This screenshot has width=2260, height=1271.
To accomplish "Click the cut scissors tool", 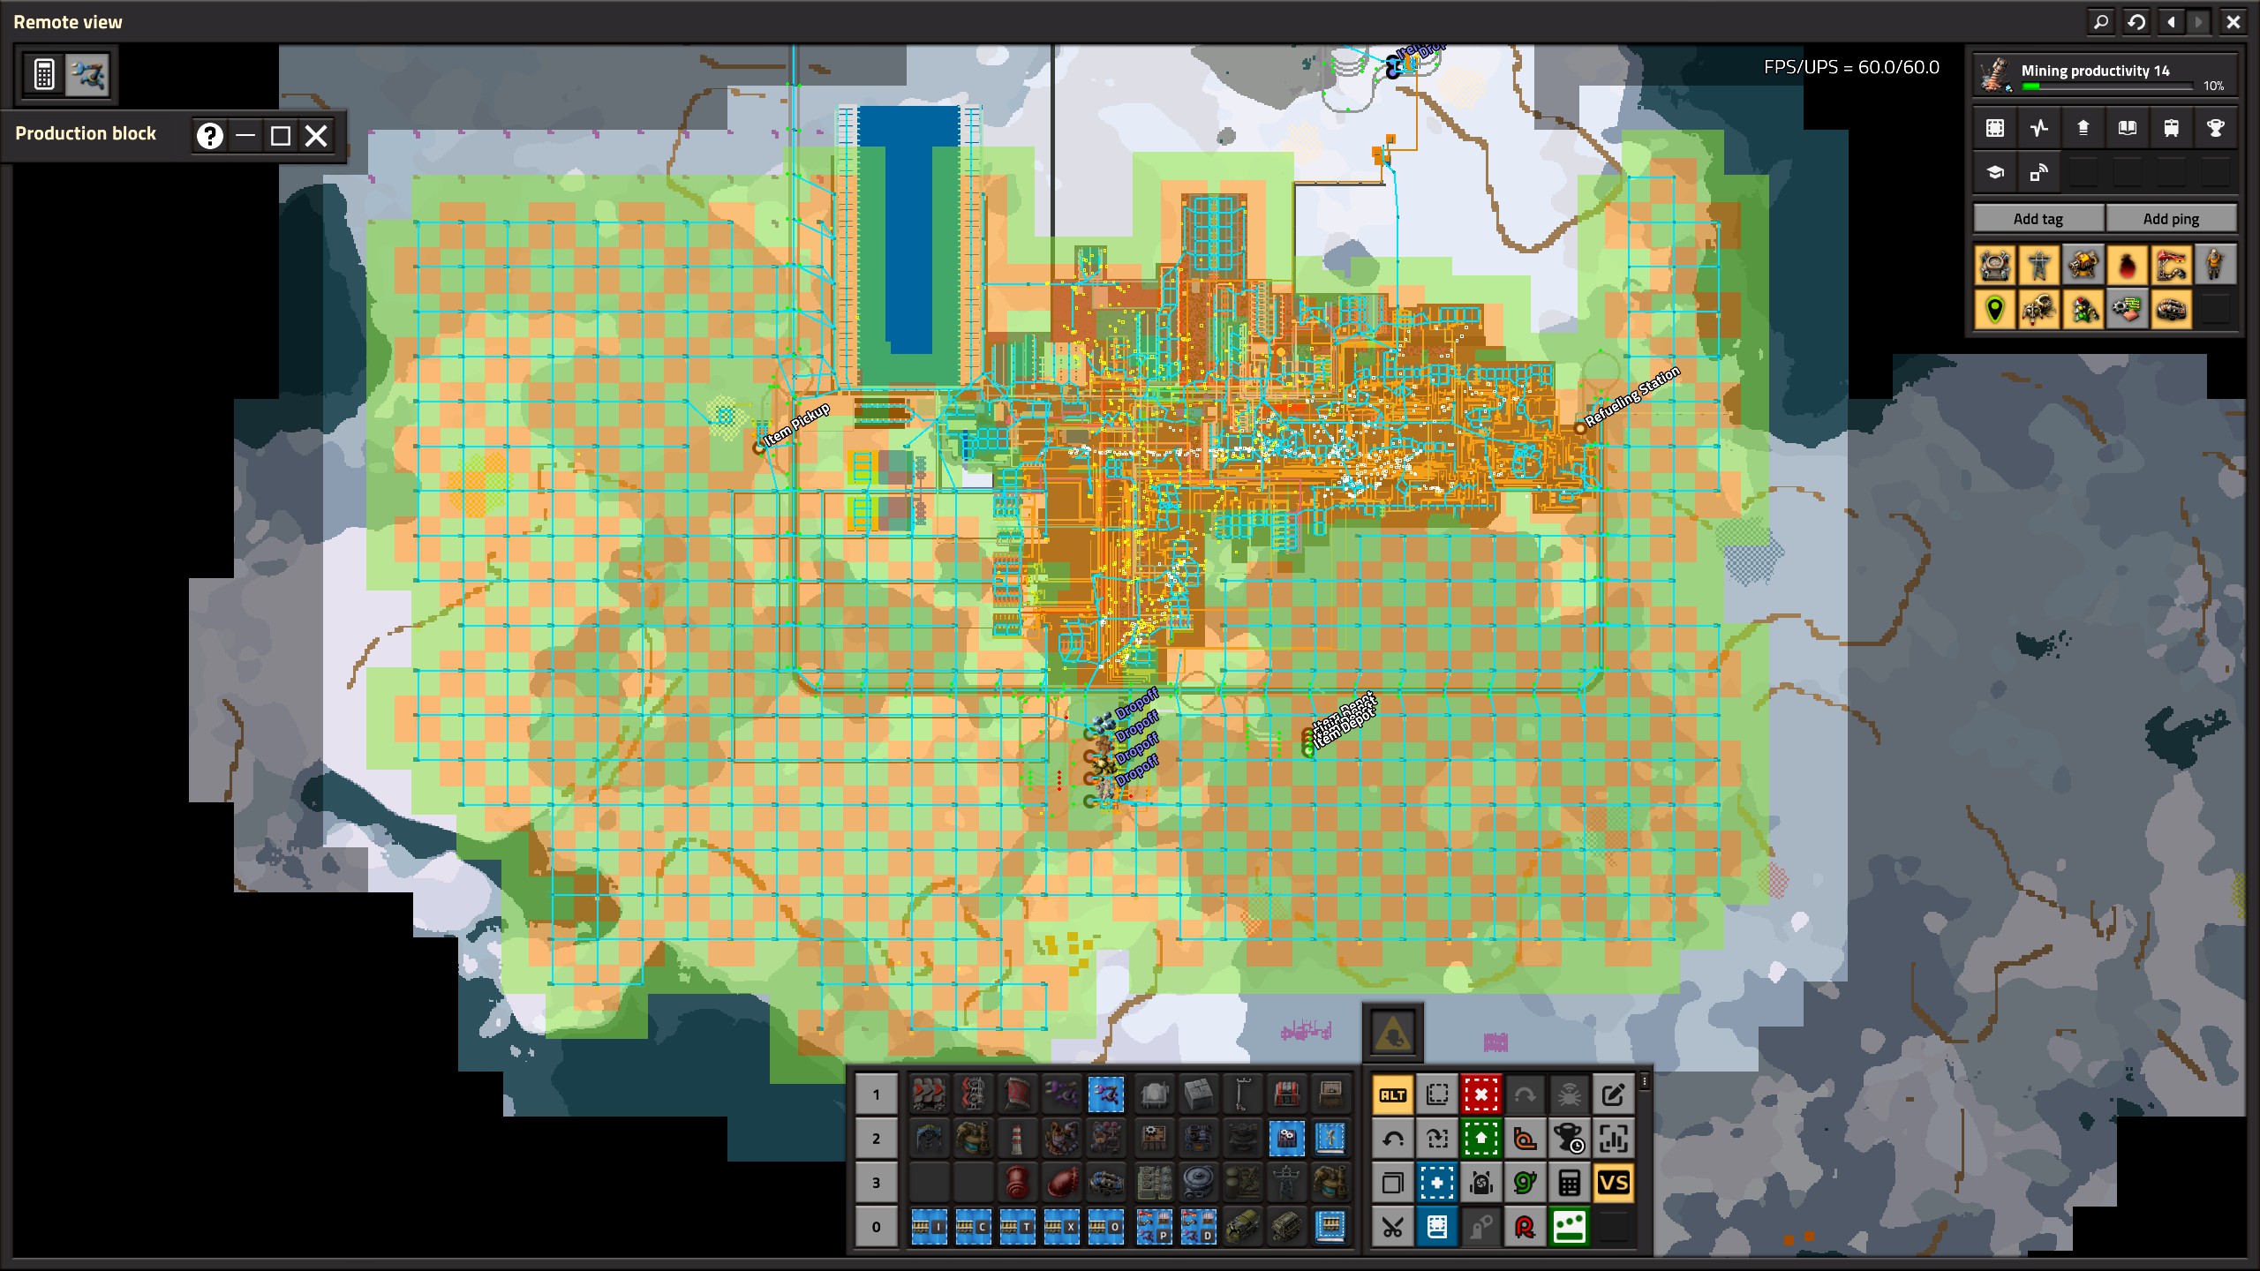I will tap(1393, 1227).
